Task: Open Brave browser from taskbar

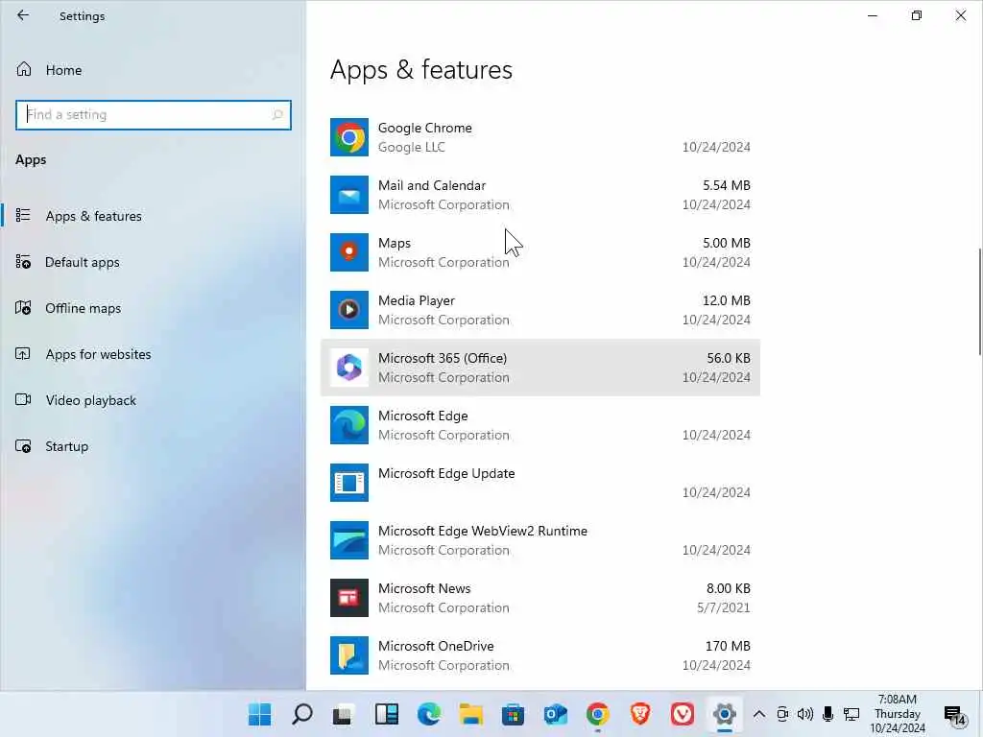Action: [x=640, y=714]
